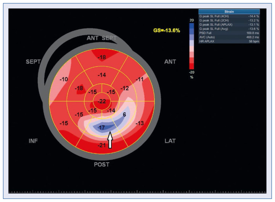Select the segment with value 6

coord(124,115)
